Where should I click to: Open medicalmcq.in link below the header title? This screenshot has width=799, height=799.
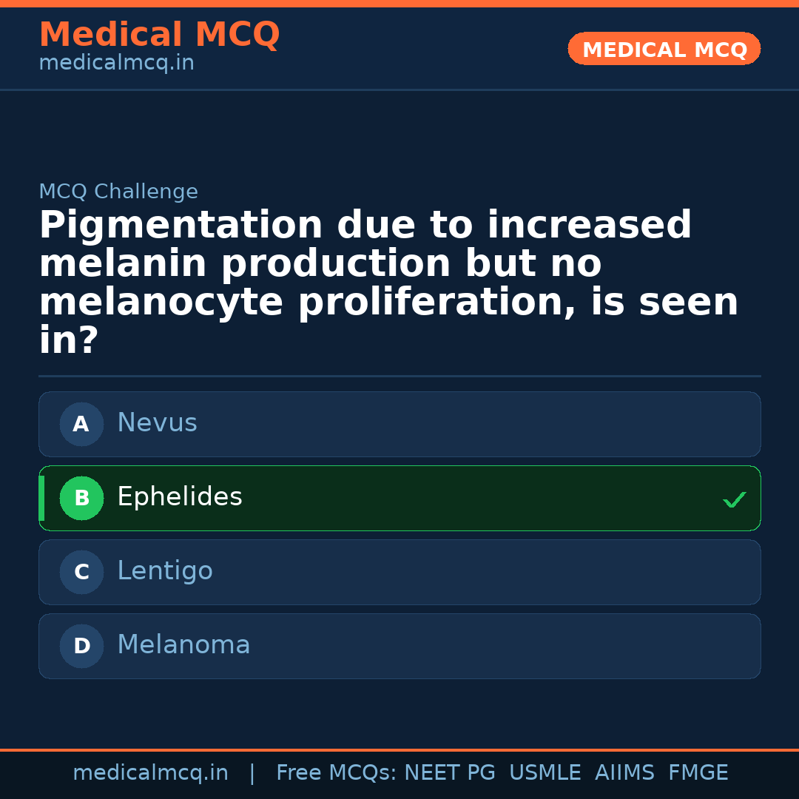click(x=116, y=64)
